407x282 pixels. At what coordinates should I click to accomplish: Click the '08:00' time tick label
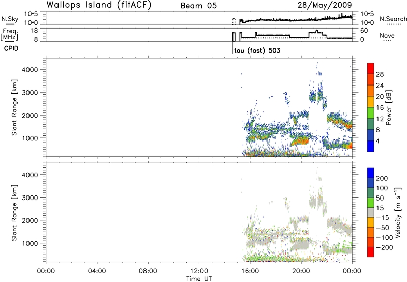tap(148, 271)
